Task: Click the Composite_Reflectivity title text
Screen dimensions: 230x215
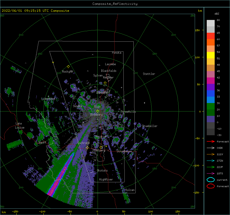Action: (x=115, y=4)
